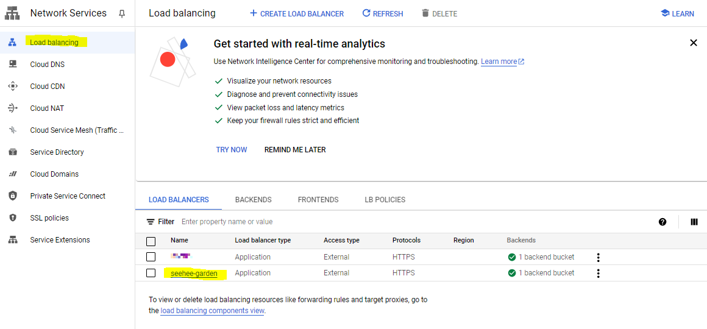707x329 pixels.
Task: Click the Service Directory sidebar icon
Action: pyautogui.click(x=13, y=152)
